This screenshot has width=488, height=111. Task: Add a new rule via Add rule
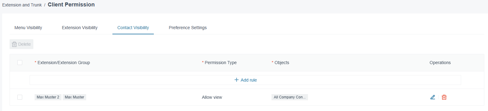245,80
